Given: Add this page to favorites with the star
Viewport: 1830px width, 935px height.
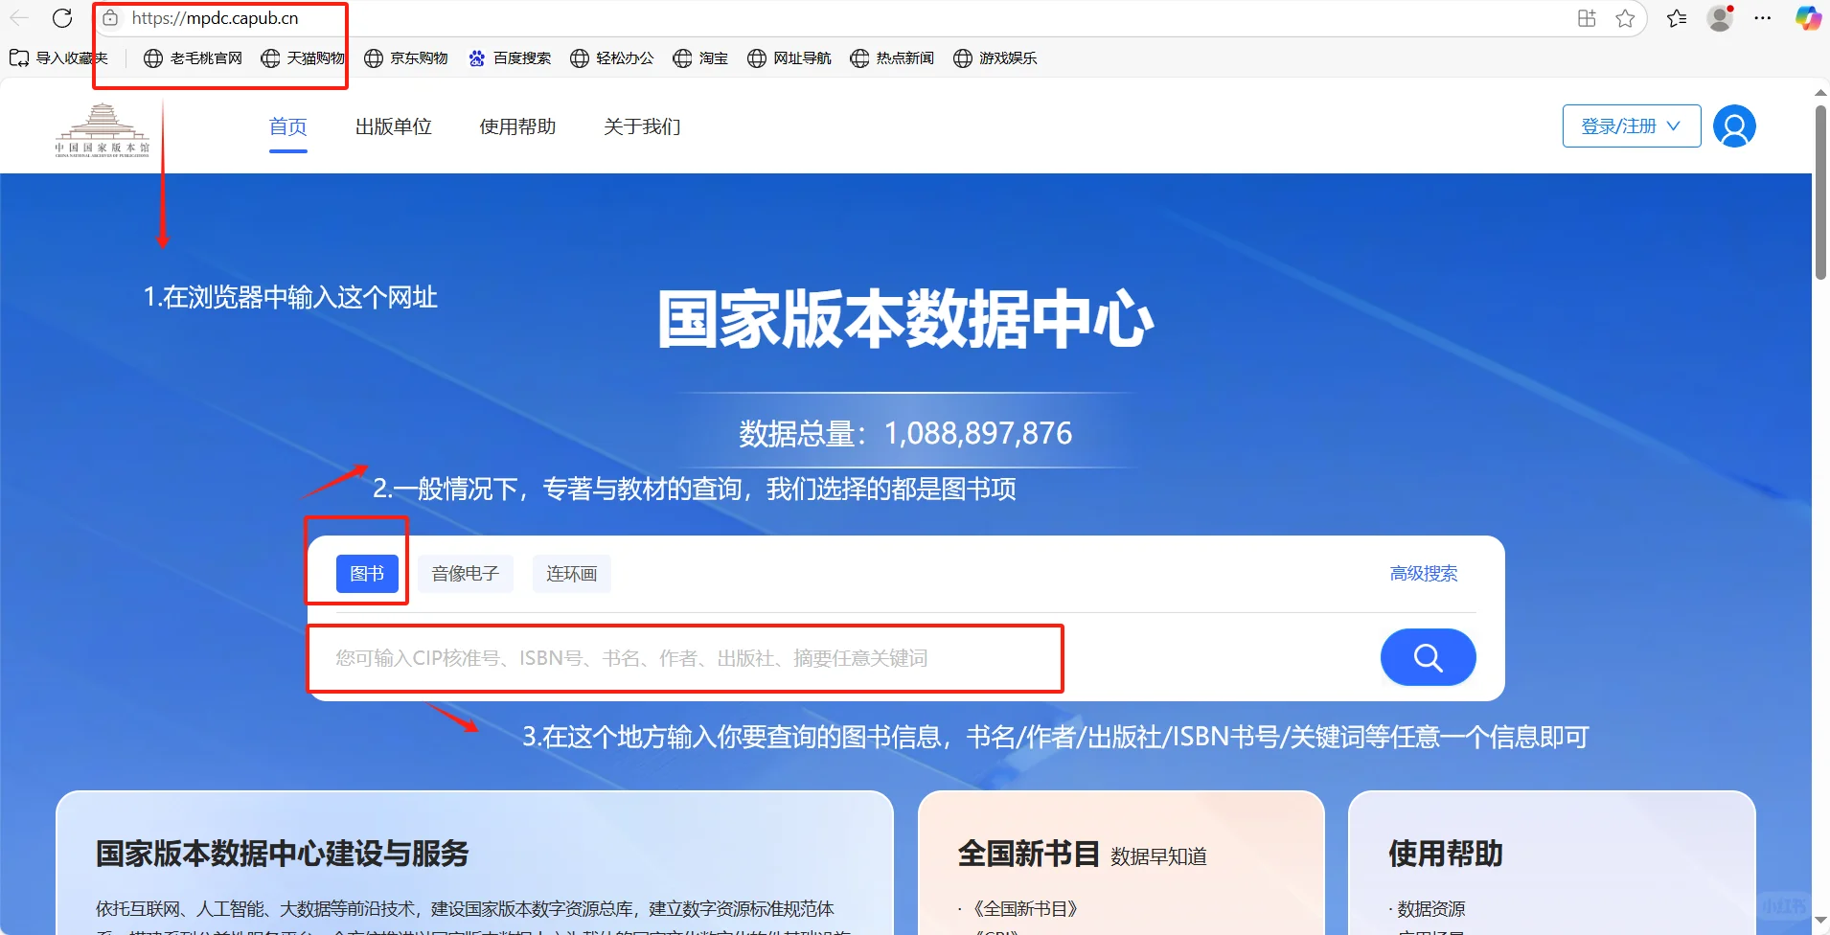Looking at the screenshot, I should [1625, 18].
